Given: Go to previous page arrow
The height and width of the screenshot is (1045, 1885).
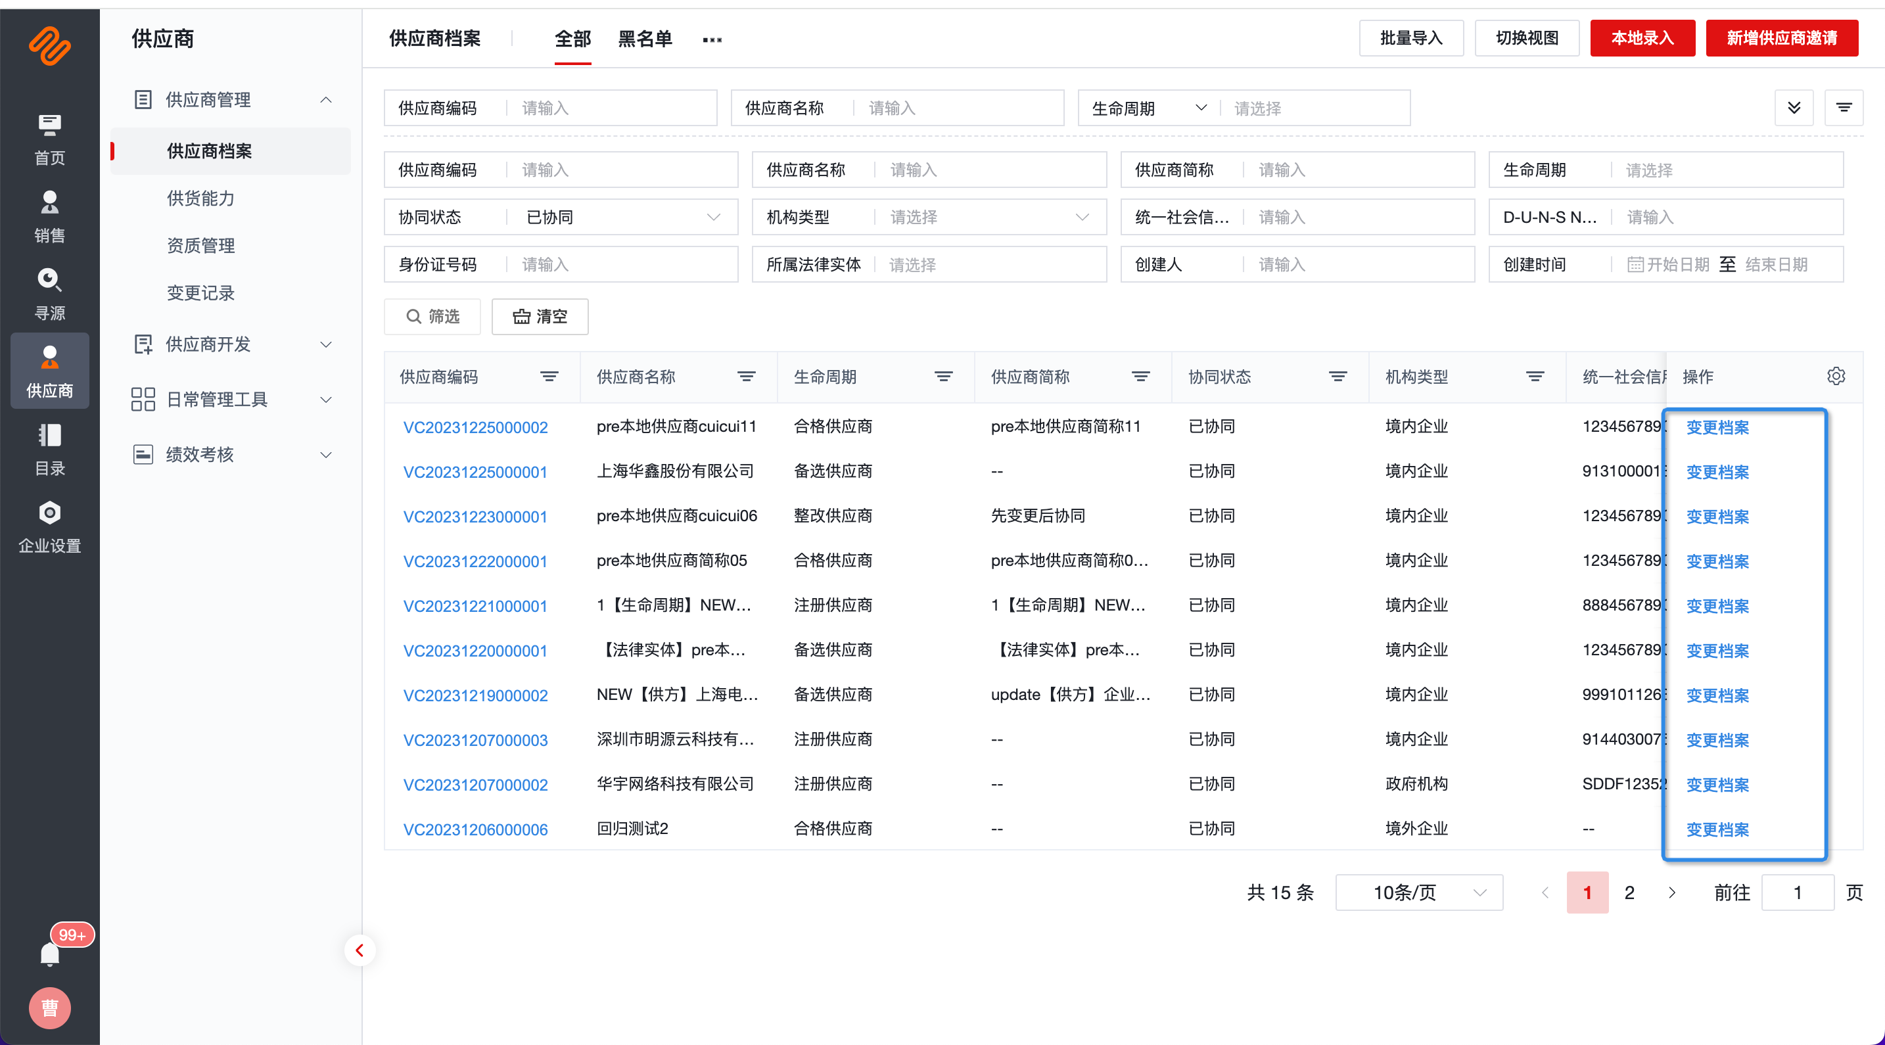Looking at the screenshot, I should coord(1545,892).
